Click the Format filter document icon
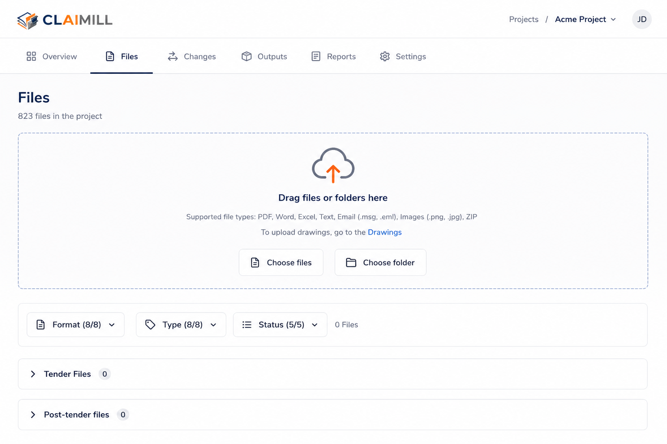 click(x=40, y=325)
